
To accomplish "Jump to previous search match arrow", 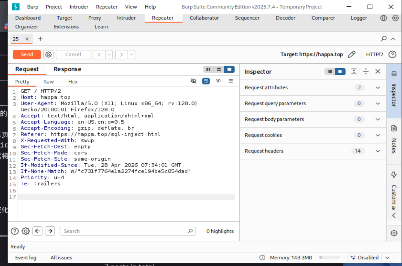I will point(37,231).
